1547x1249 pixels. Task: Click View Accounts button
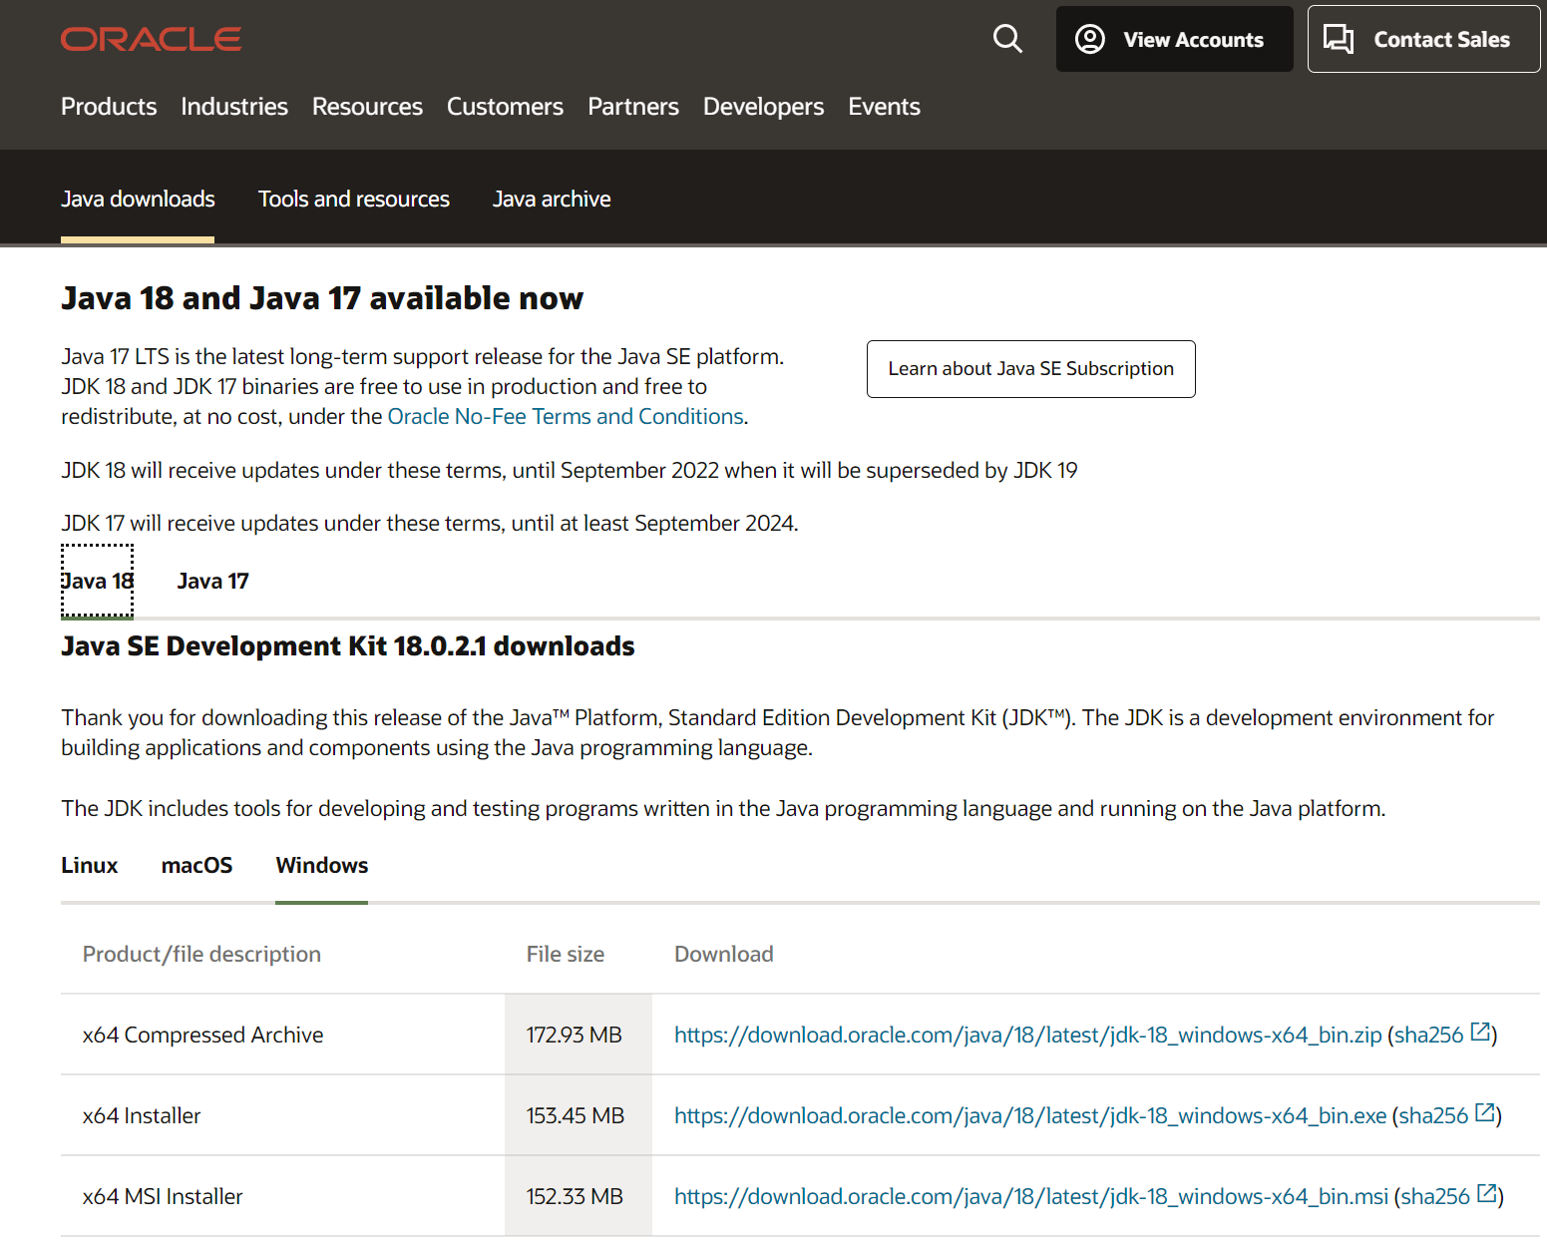(x=1174, y=39)
